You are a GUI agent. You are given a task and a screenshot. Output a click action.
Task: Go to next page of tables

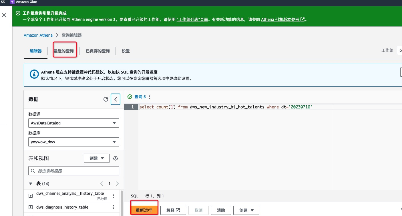(x=117, y=184)
